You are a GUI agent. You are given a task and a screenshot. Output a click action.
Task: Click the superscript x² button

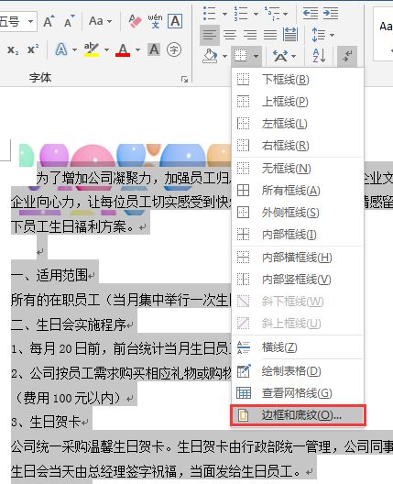point(33,49)
